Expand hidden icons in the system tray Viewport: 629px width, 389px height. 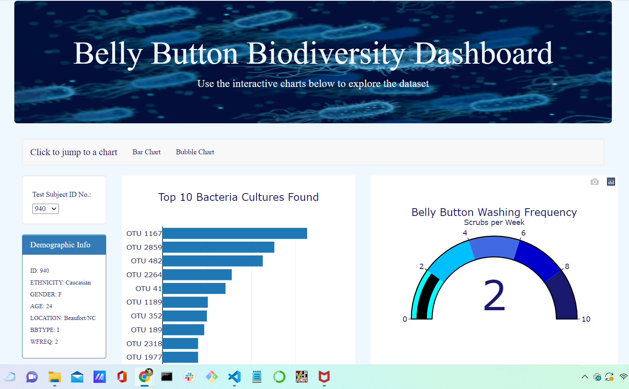[x=584, y=377]
